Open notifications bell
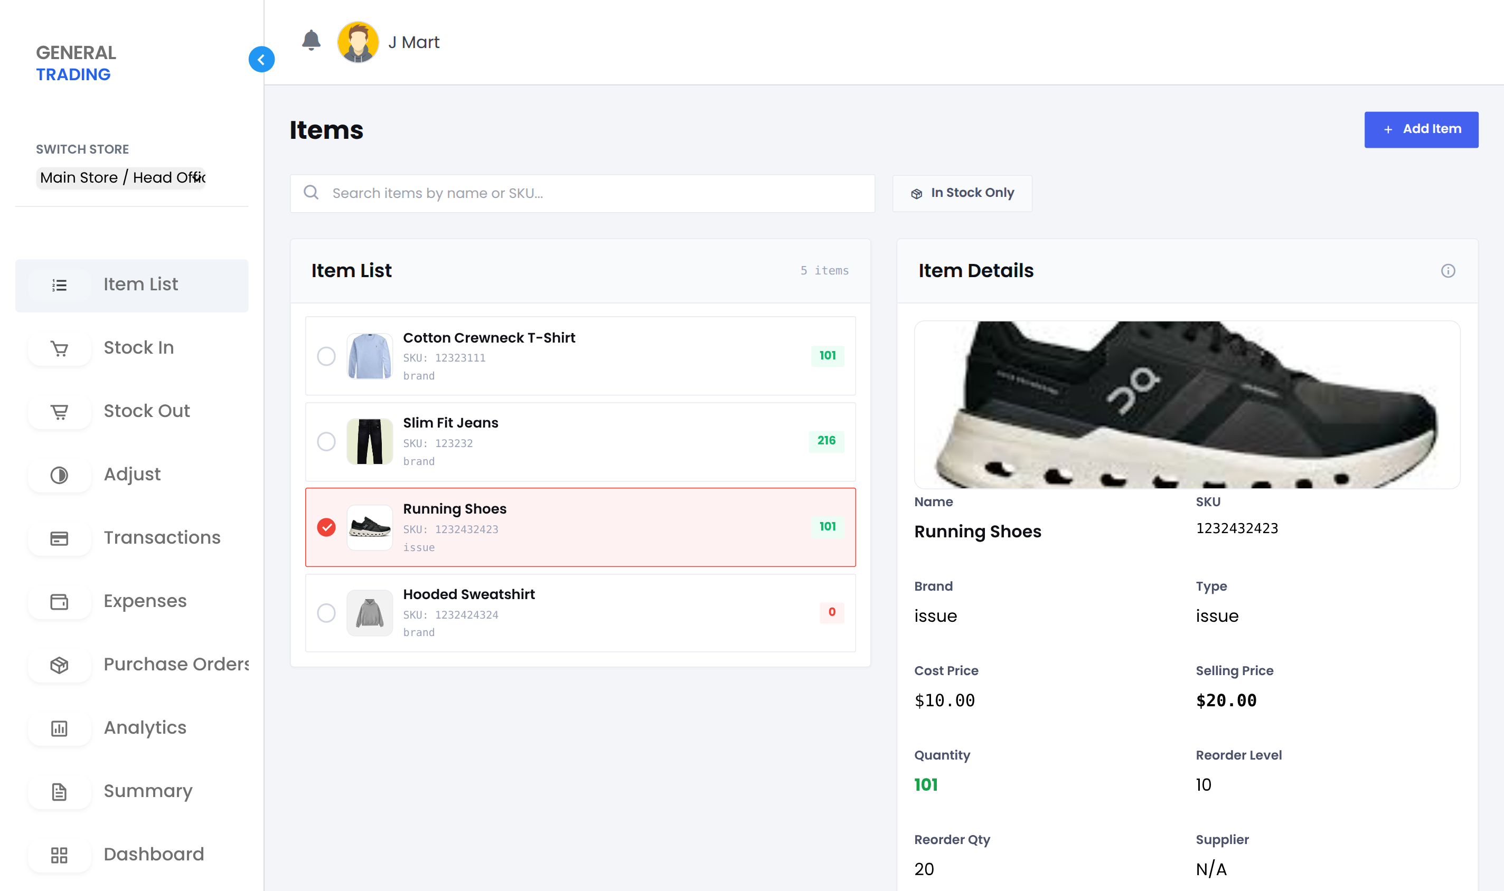This screenshot has width=1504, height=891. click(x=311, y=41)
